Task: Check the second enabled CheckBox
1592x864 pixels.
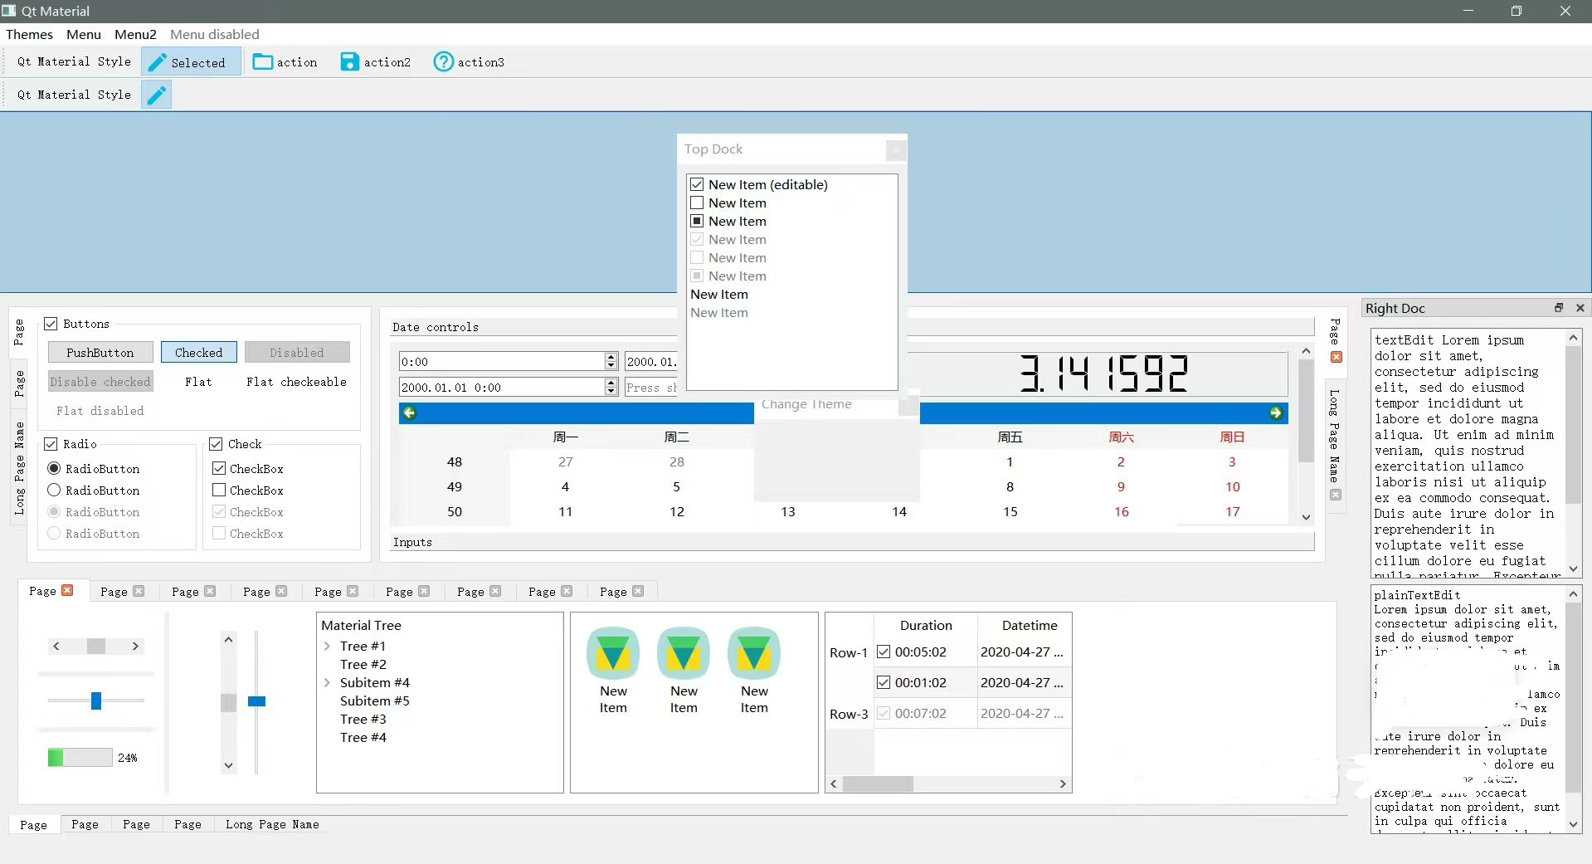Action: pyautogui.click(x=219, y=491)
